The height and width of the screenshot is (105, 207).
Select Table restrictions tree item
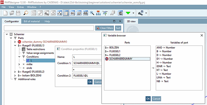click(36, 49)
